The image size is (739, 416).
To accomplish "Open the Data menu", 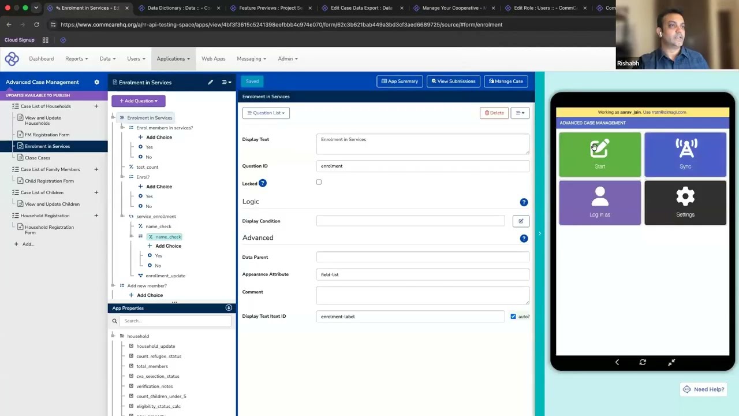I will (x=107, y=58).
